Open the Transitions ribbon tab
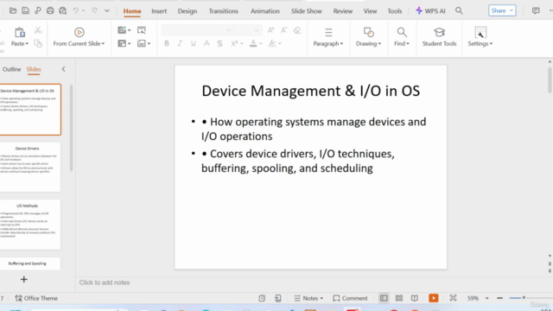The height and width of the screenshot is (311, 553). tap(223, 11)
